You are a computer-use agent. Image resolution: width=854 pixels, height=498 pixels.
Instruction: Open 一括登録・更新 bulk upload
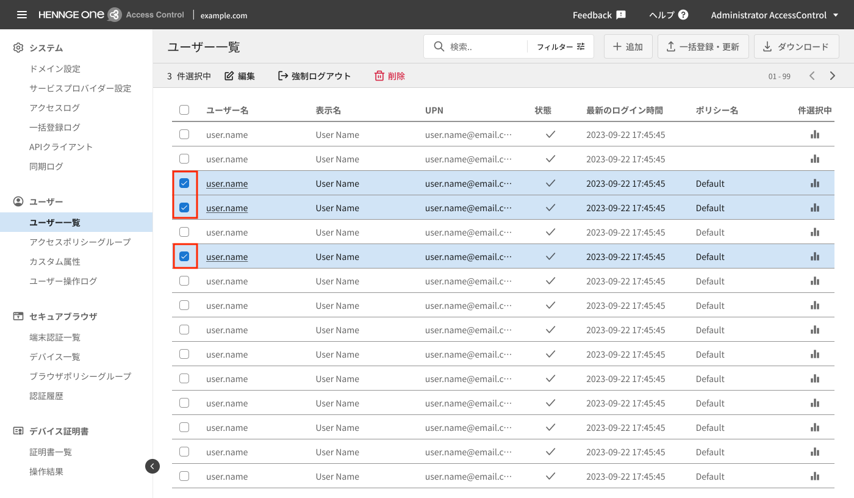click(x=703, y=46)
